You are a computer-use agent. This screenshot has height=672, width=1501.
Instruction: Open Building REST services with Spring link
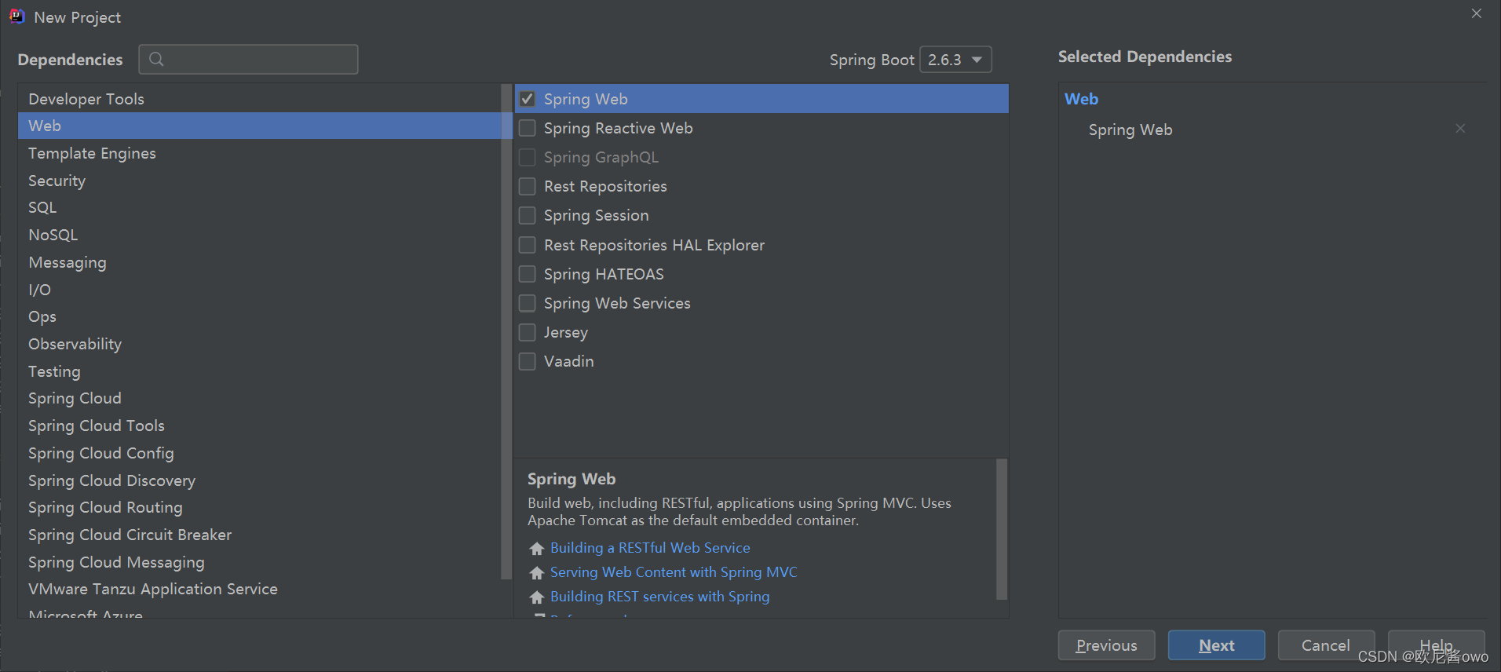coord(659,597)
